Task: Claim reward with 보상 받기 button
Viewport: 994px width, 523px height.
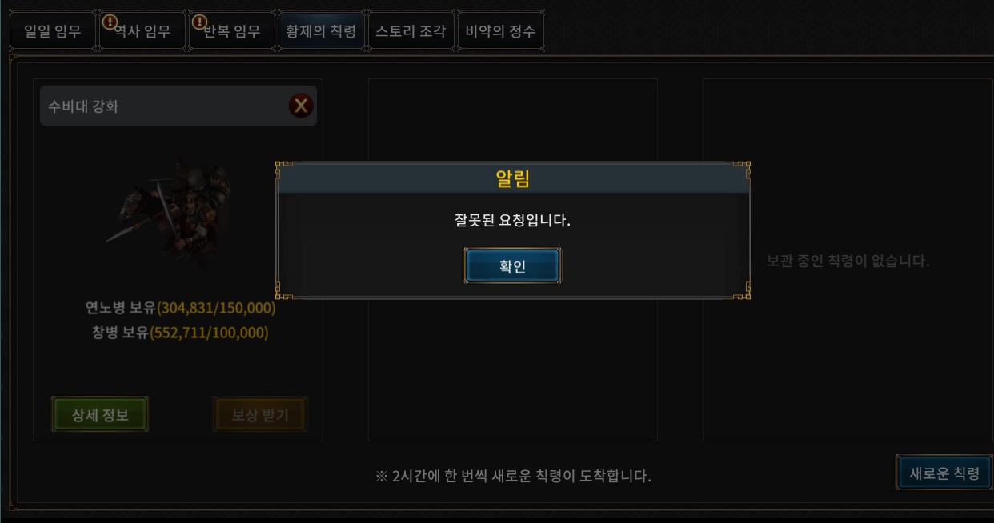Action: click(x=260, y=415)
